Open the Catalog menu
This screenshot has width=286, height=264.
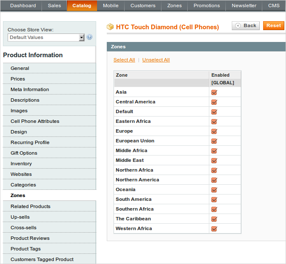pyautogui.click(x=82, y=6)
